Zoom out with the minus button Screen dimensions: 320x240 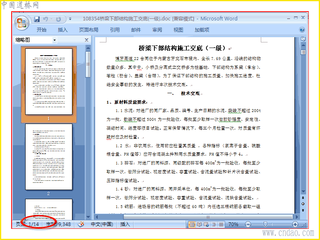click(x=248, y=224)
